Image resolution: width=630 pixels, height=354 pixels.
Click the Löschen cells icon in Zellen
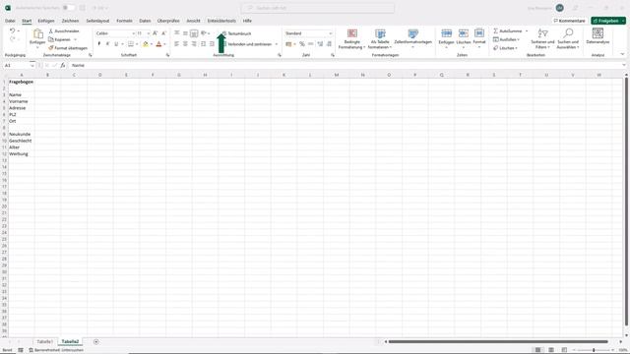click(464, 33)
